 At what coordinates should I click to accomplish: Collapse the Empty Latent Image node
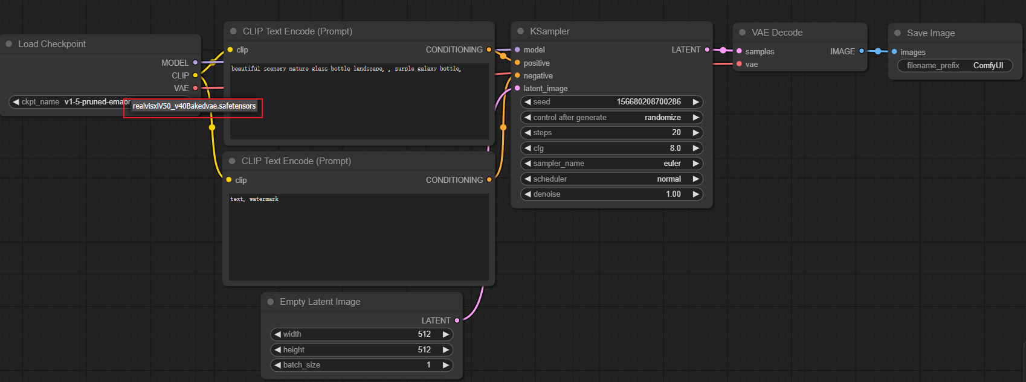point(270,302)
